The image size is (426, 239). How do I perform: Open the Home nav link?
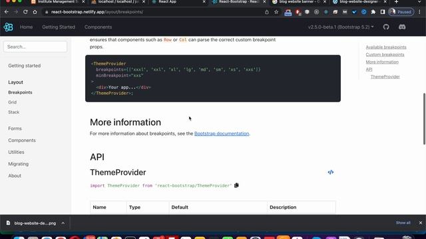pyautogui.click(x=27, y=27)
